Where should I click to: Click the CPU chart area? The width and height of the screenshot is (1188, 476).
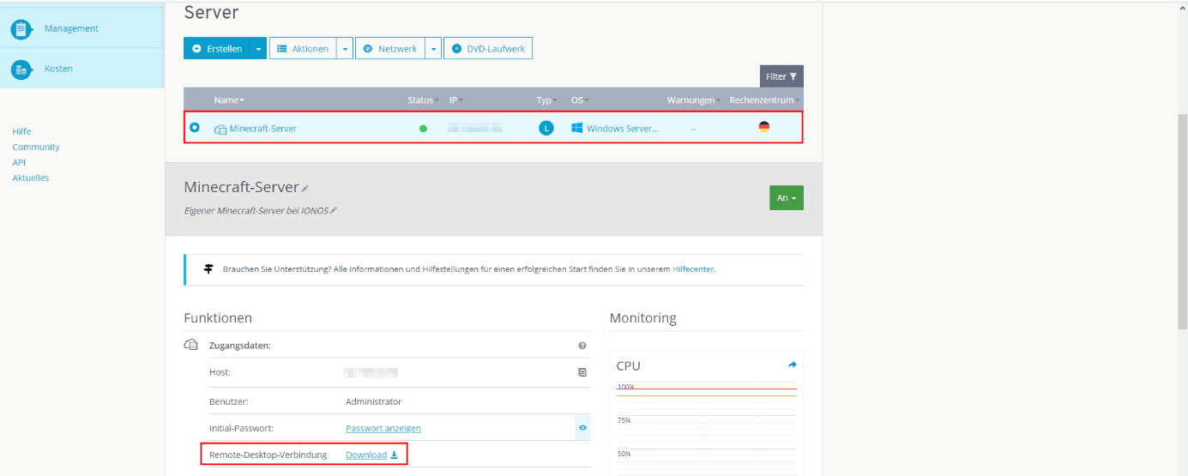point(707,429)
